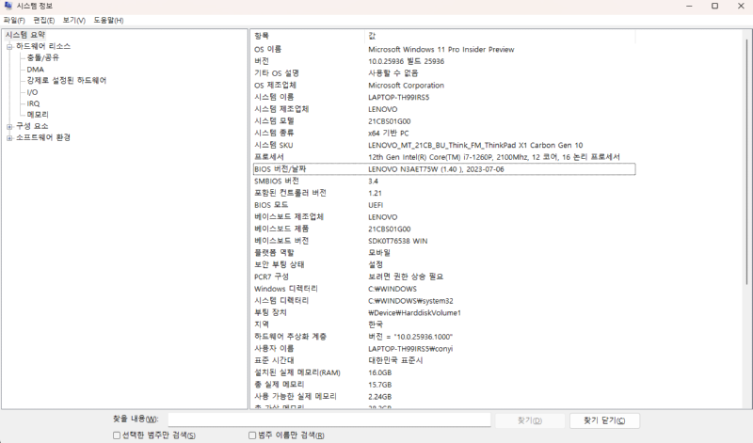The height and width of the screenshot is (443, 753).
Task: Select the IRQ tree item
Action: pos(33,103)
